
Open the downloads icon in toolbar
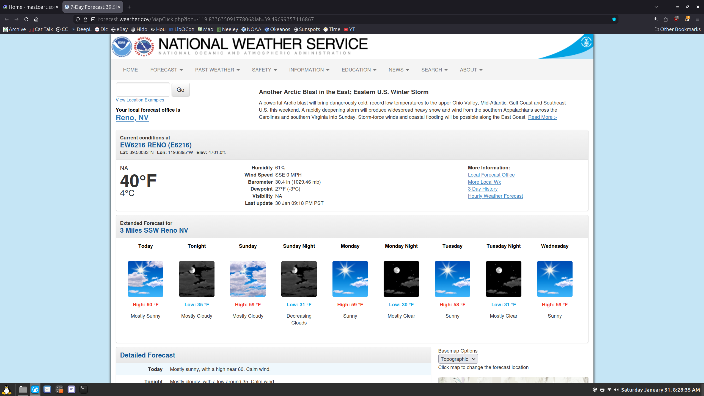coord(655,19)
